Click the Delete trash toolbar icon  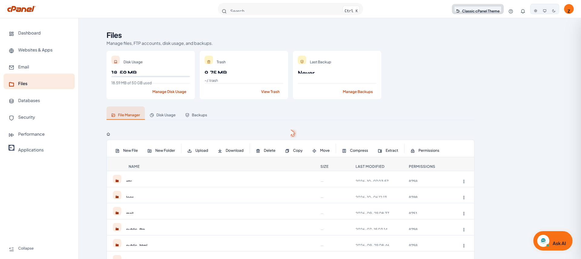258,151
